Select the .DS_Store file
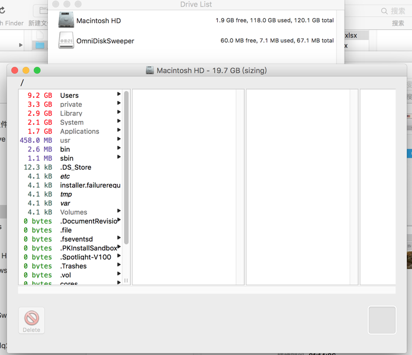This screenshot has width=412, height=355. coord(70,167)
